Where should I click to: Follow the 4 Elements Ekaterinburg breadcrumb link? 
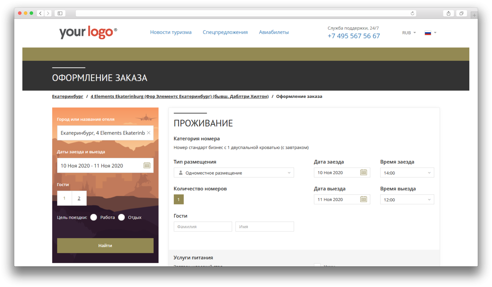coord(180,97)
